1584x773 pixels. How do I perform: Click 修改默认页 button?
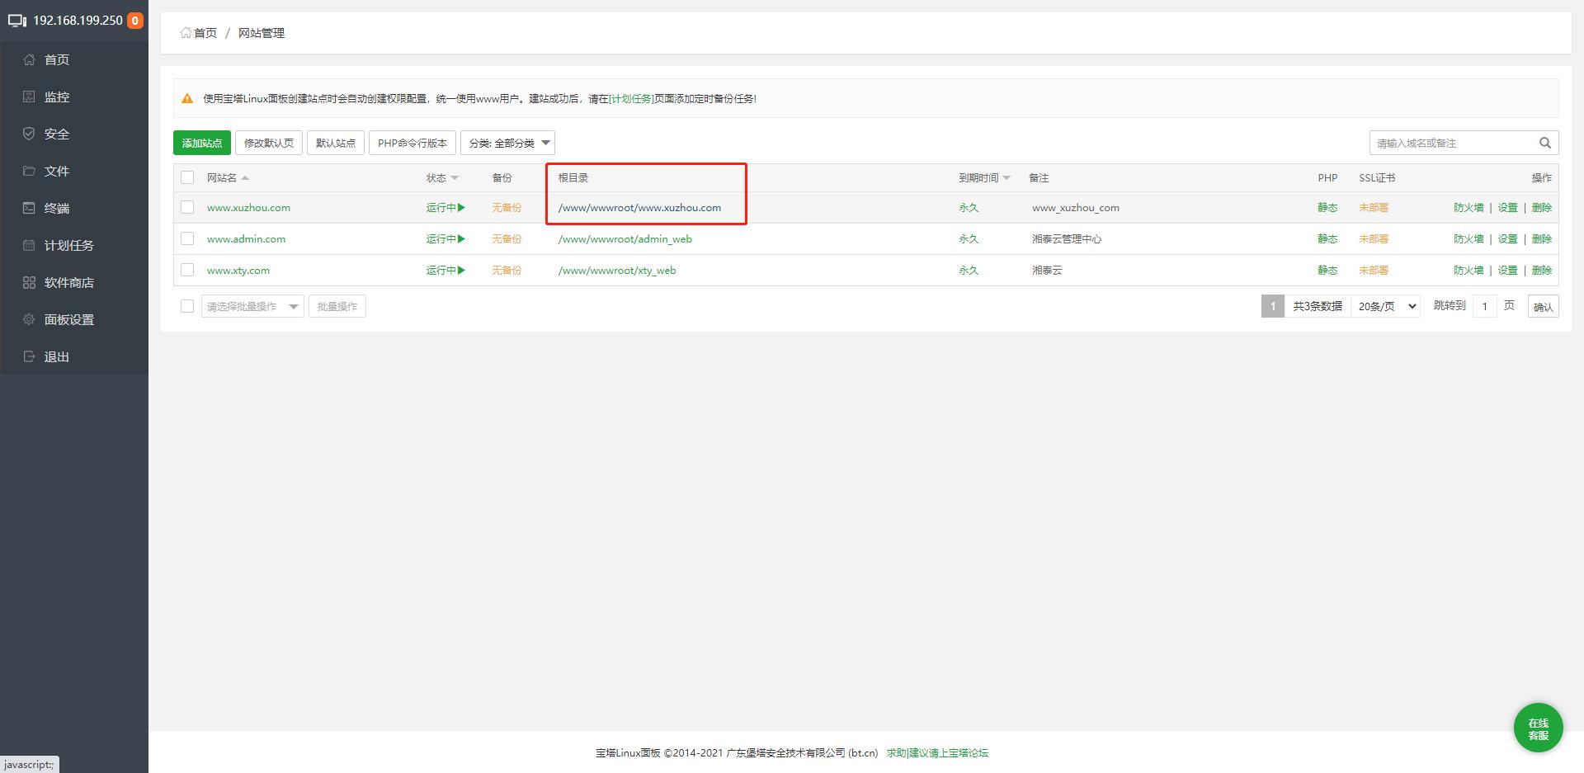click(269, 143)
